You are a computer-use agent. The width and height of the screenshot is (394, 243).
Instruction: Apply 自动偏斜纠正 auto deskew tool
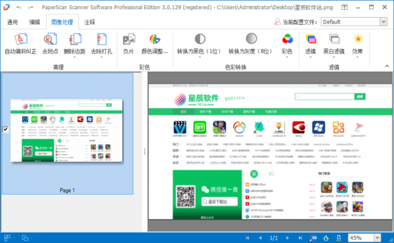point(20,44)
